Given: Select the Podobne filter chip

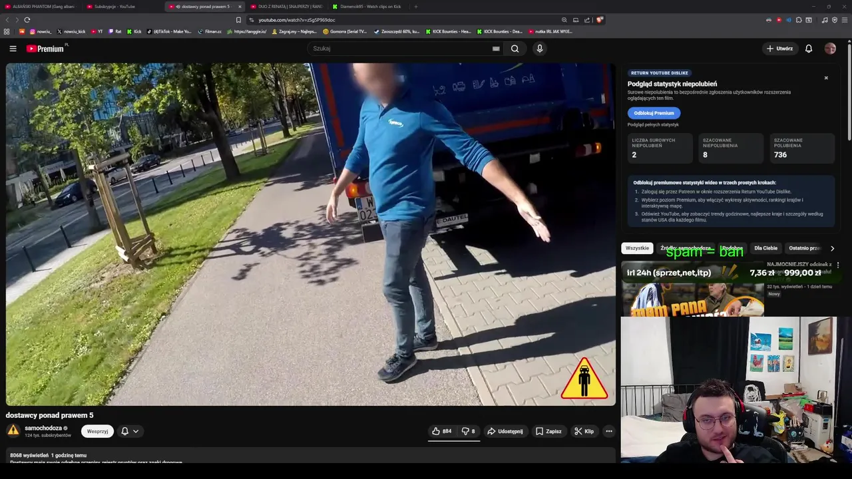Looking at the screenshot, I should click(732, 248).
